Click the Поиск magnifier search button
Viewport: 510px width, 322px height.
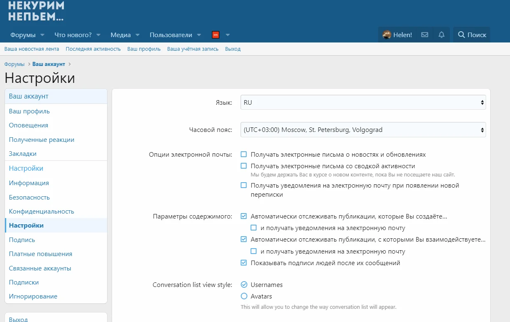(x=472, y=35)
